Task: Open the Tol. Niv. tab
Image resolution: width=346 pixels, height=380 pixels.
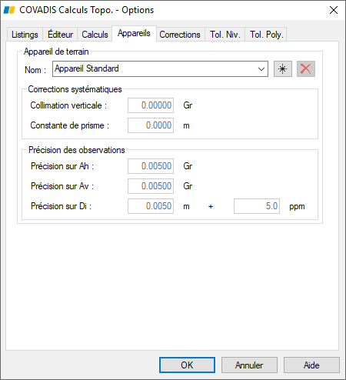Action: [x=225, y=35]
